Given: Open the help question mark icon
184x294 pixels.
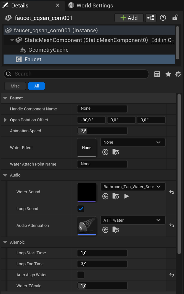Looking at the screenshot, I should tap(163, 18).
